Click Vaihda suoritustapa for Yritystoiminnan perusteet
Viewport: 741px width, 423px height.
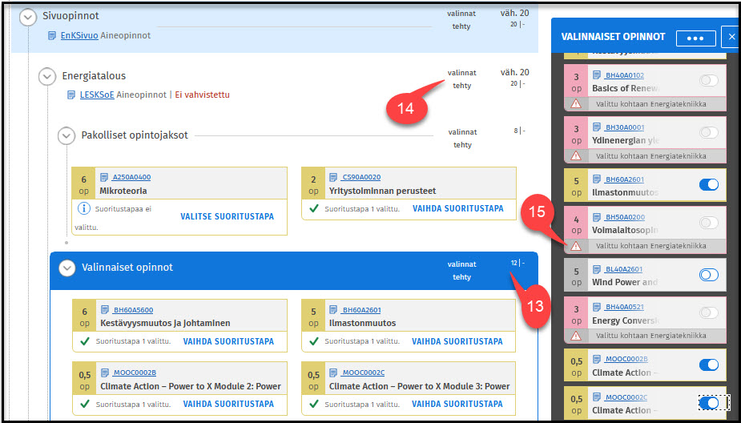457,208
